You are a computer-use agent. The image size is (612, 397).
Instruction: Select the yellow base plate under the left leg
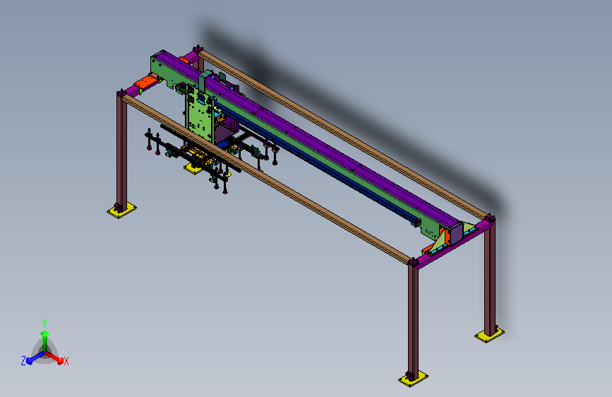(122, 211)
